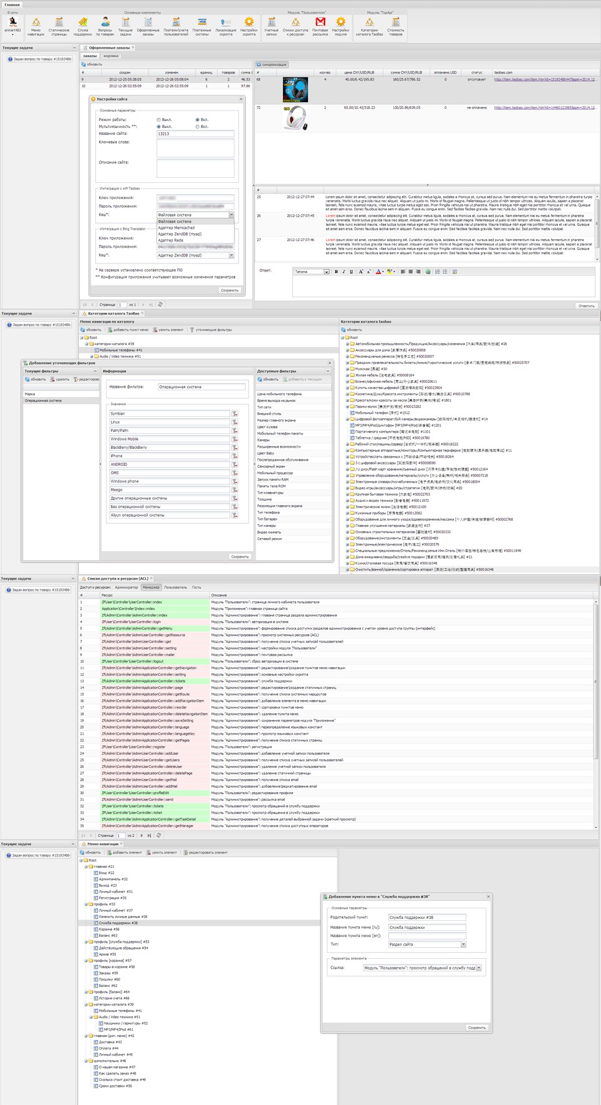Click уточняющие фильтры toolbar button
This screenshot has width=601, height=1105.
coord(210,330)
